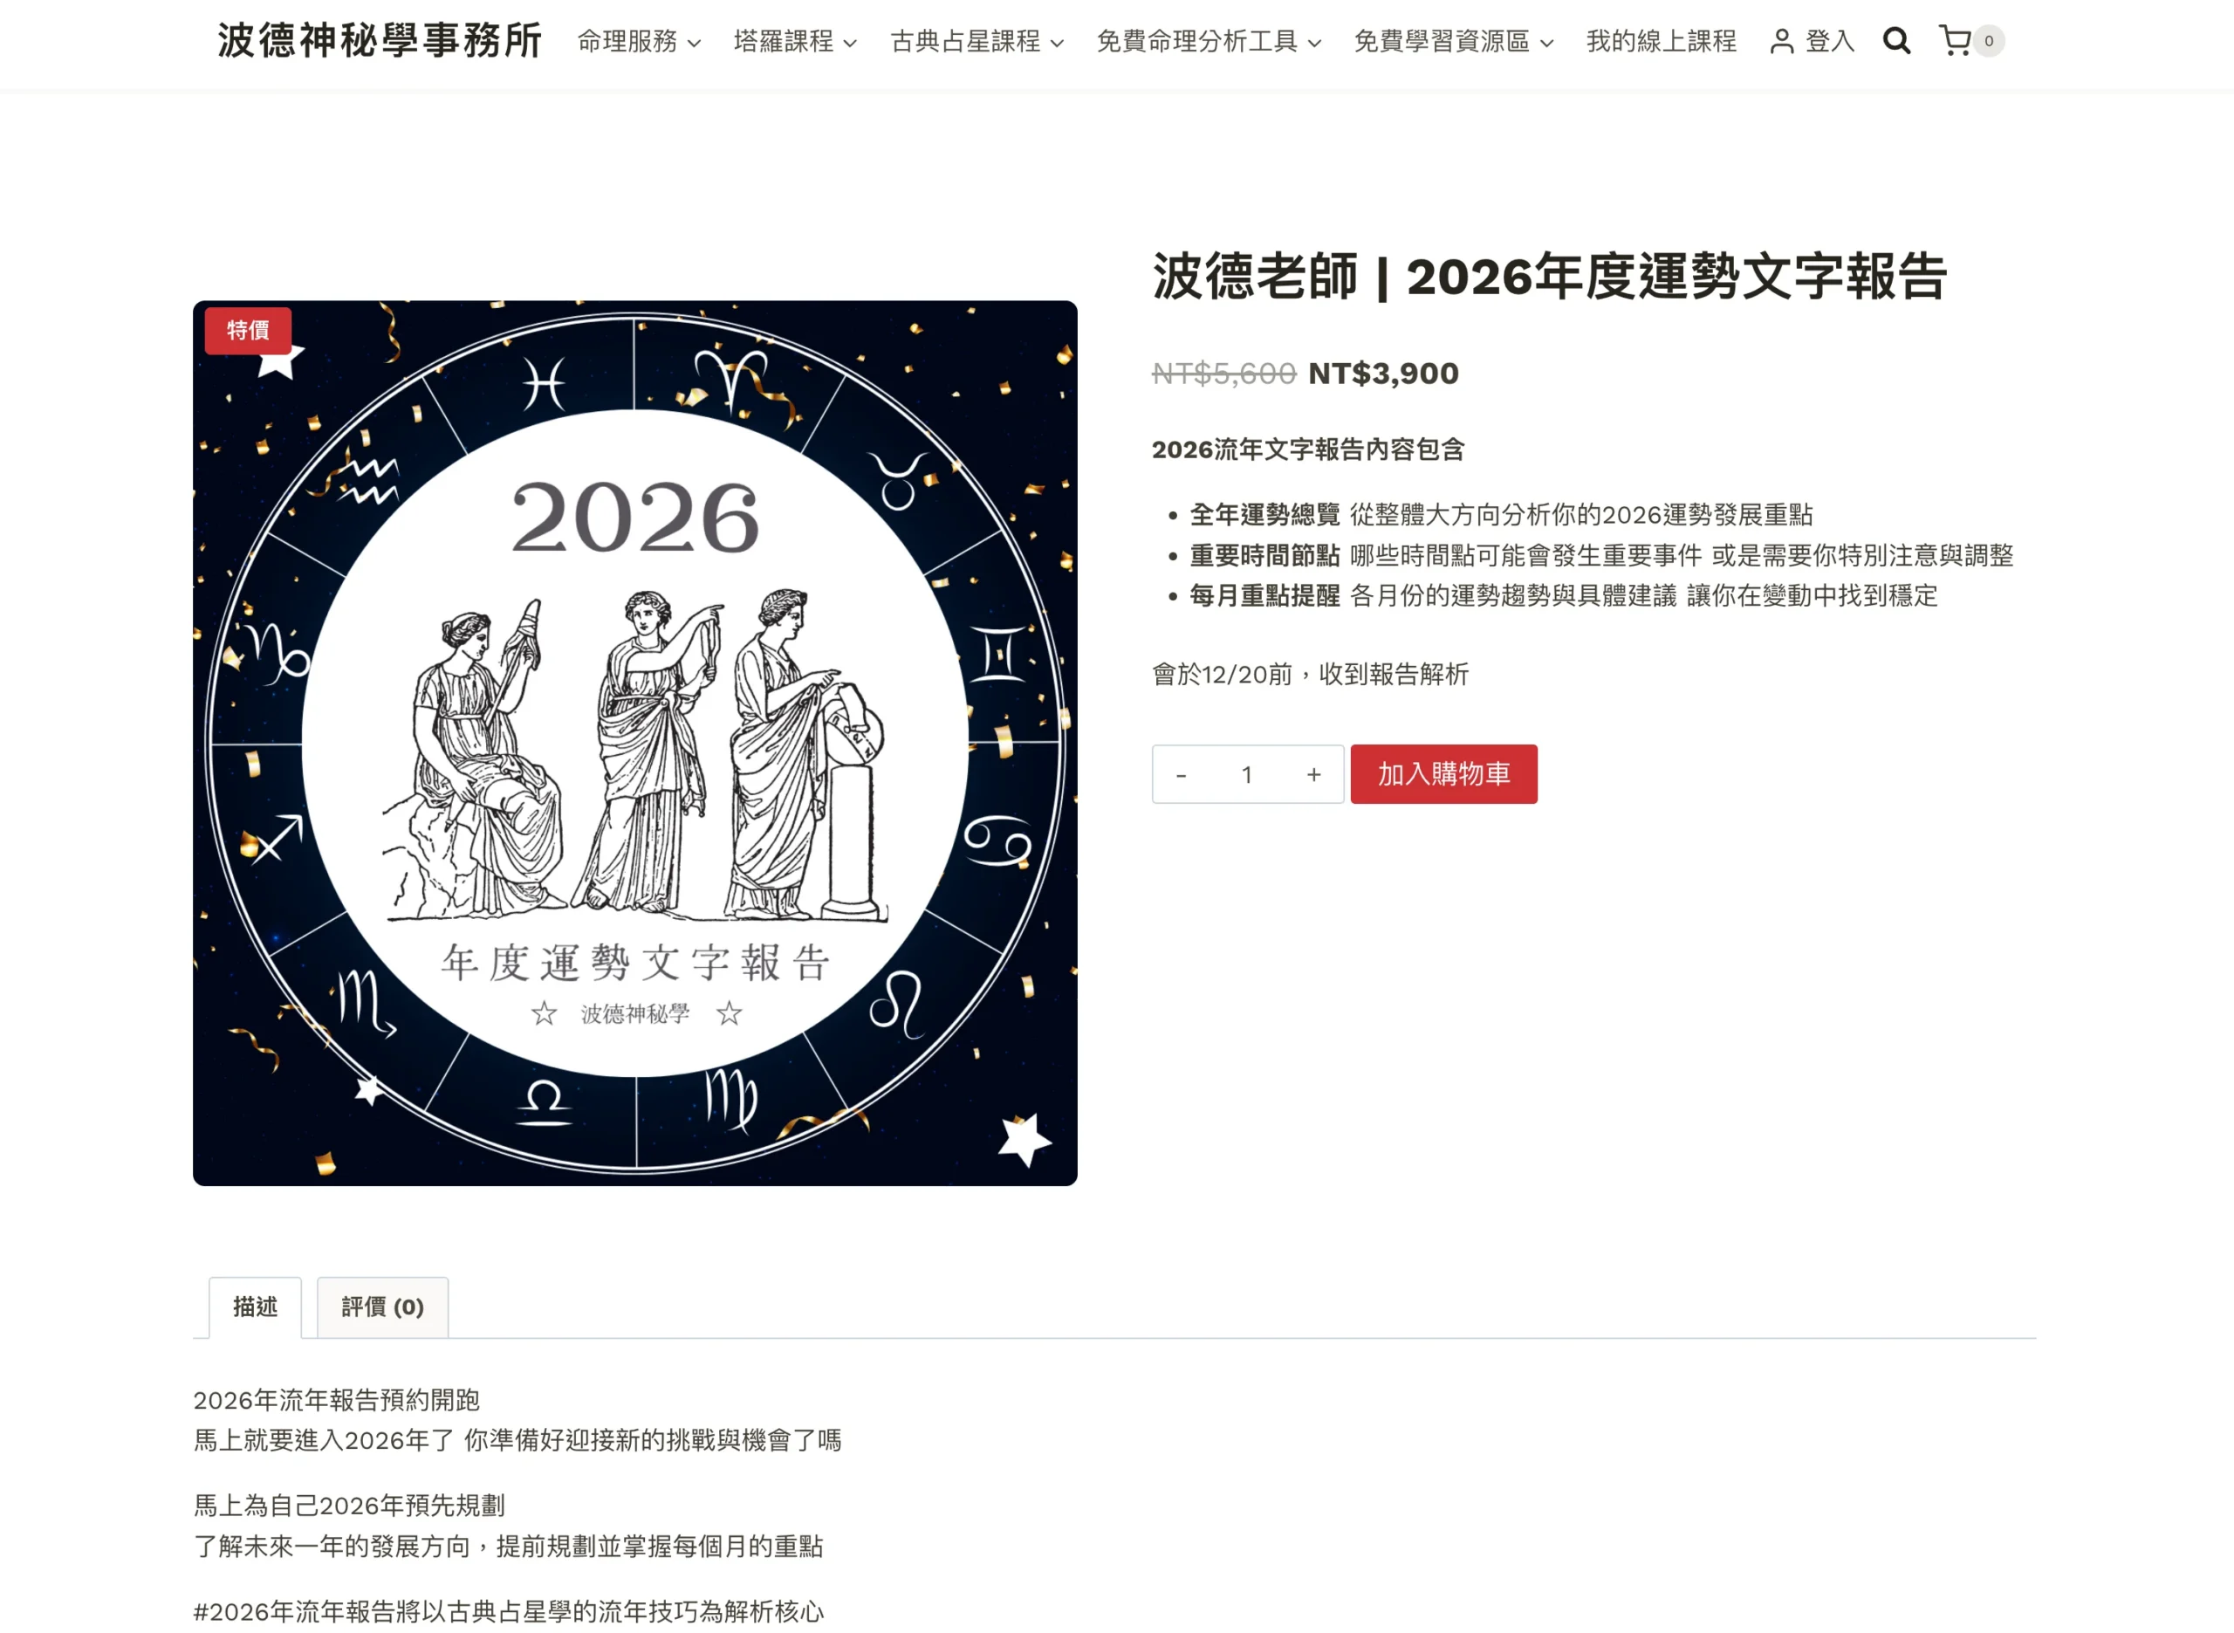Add product with 加入購物車 button
Image resolution: width=2234 pixels, height=1633 pixels.
[x=1443, y=774]
